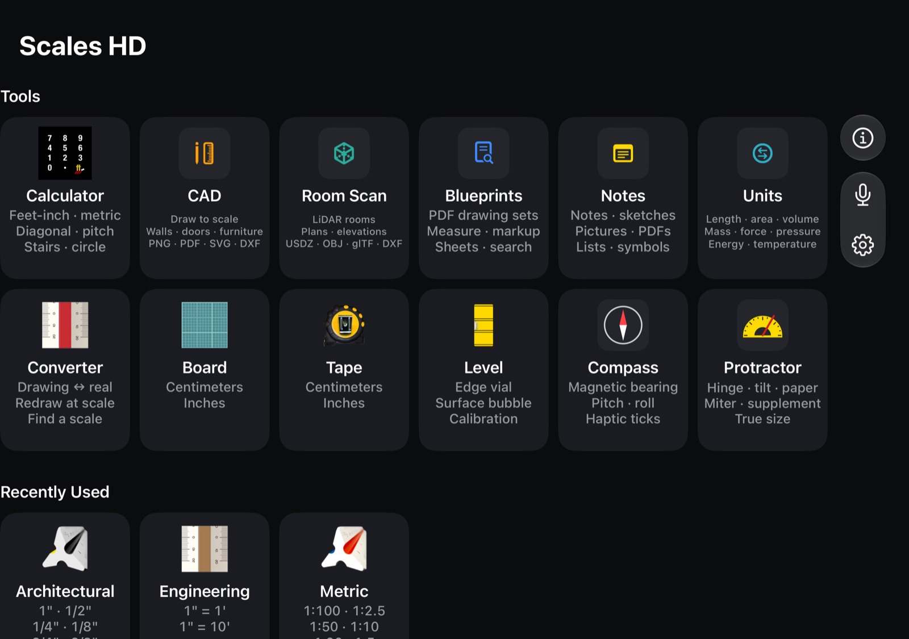Activate the microphone voice input

[862, 195]
